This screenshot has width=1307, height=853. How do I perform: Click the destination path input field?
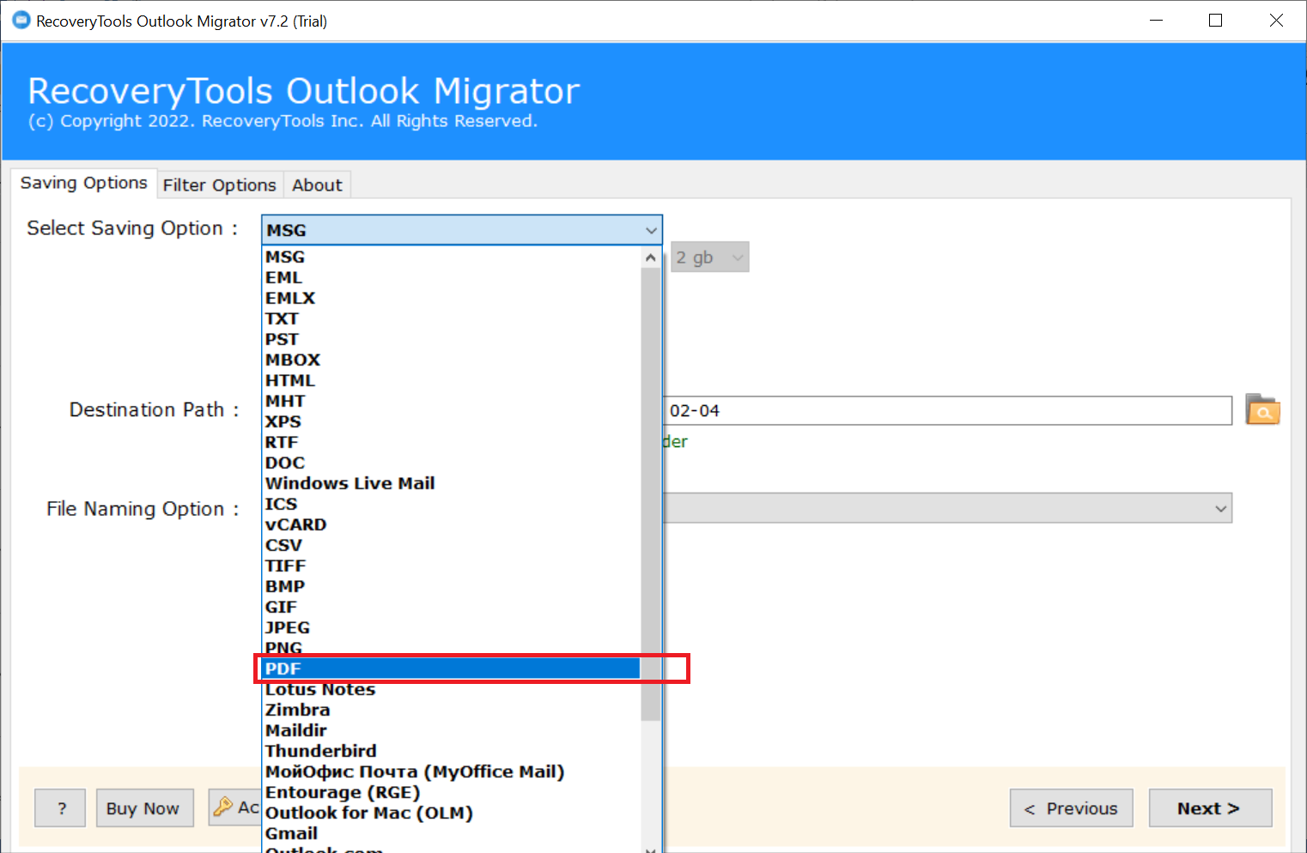(948, 410)
